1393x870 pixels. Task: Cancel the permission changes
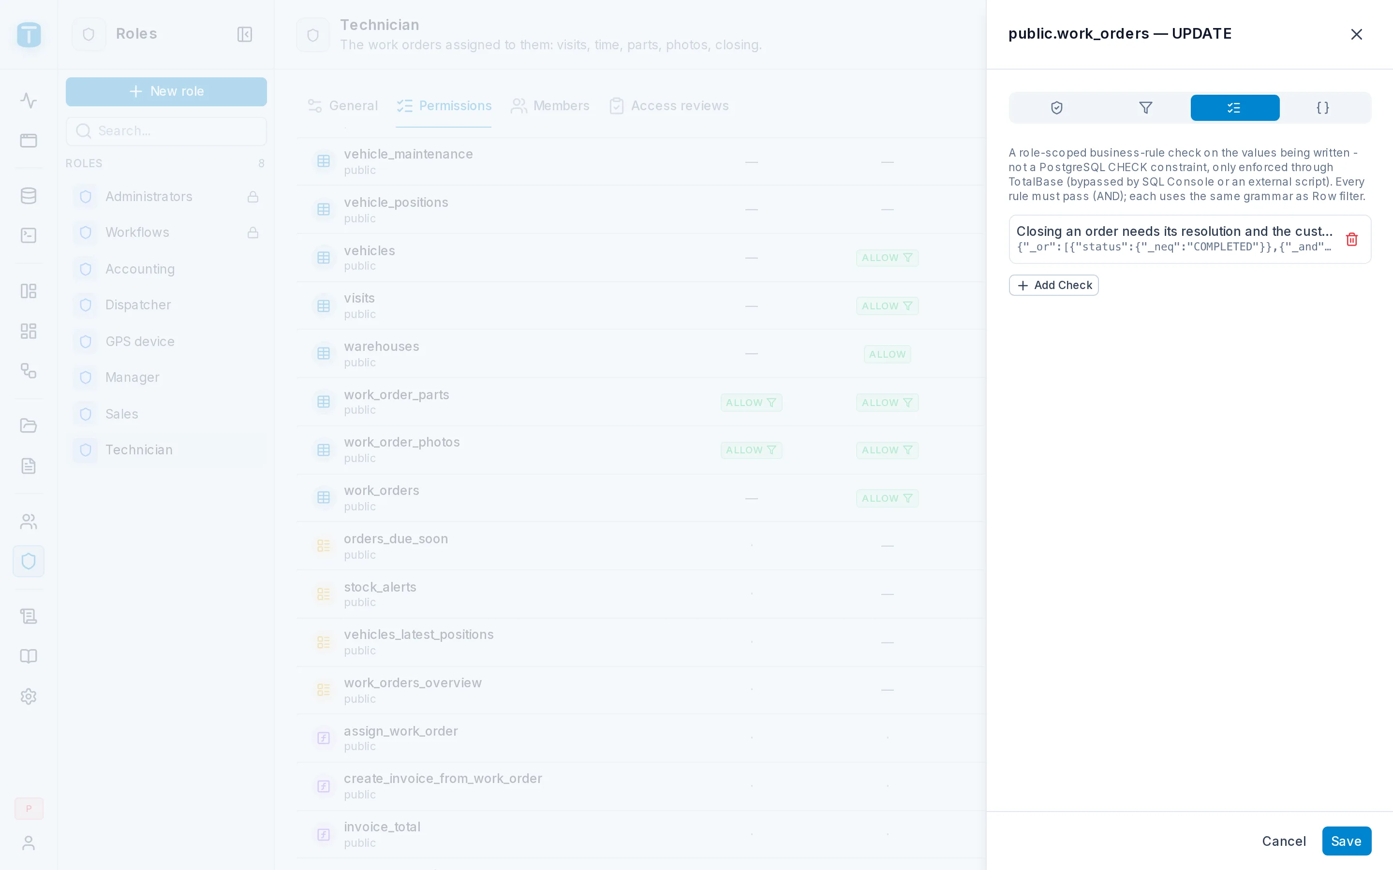1284,841
